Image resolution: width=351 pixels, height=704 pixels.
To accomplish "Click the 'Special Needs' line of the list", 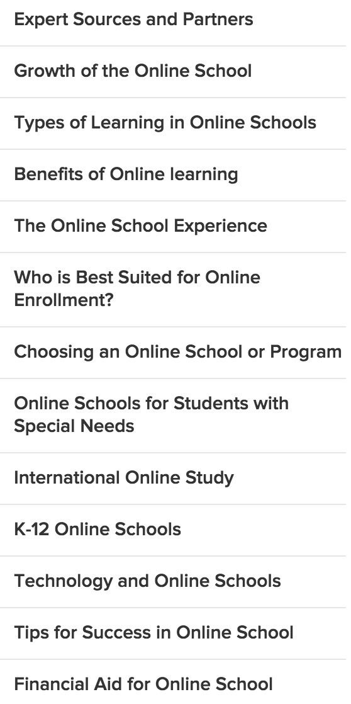I will click(x=74, y=426).
